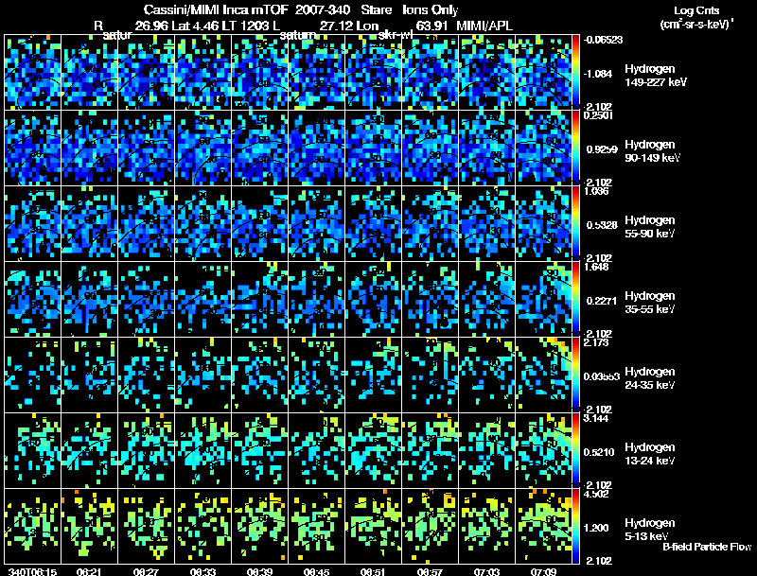757x576 pixels.
Task: Click the '63.91' value in the header
Action: click(431, 26)
